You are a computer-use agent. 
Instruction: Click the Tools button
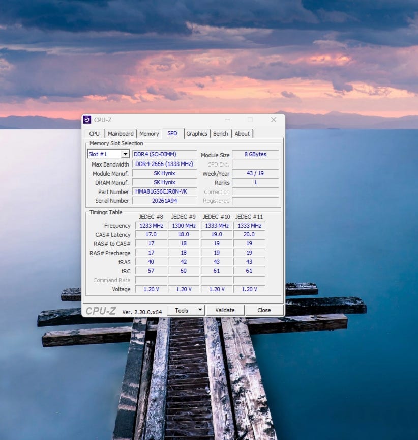[x=181, y=310]
